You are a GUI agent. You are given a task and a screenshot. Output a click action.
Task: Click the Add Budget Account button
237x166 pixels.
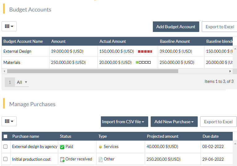point(176,27)
